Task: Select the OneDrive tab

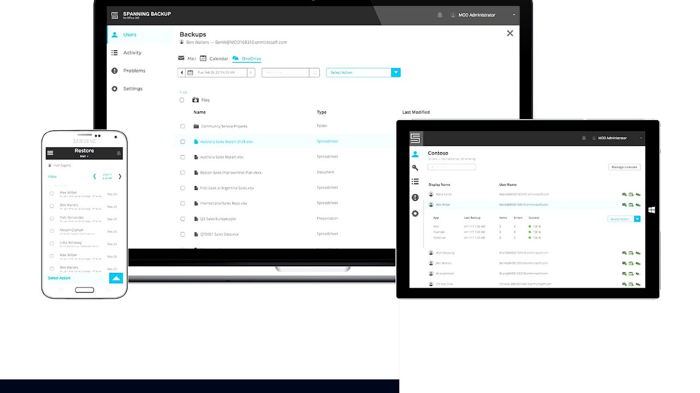Action: point(247,58)
